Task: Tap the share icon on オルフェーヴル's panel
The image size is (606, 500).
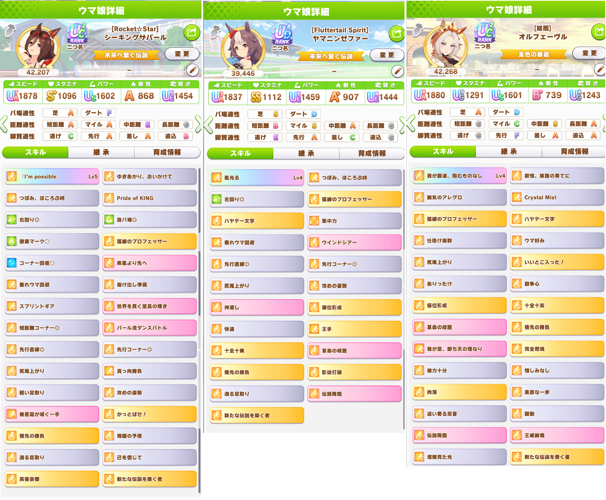Action: pyautogui.click(x=599, y=32)
